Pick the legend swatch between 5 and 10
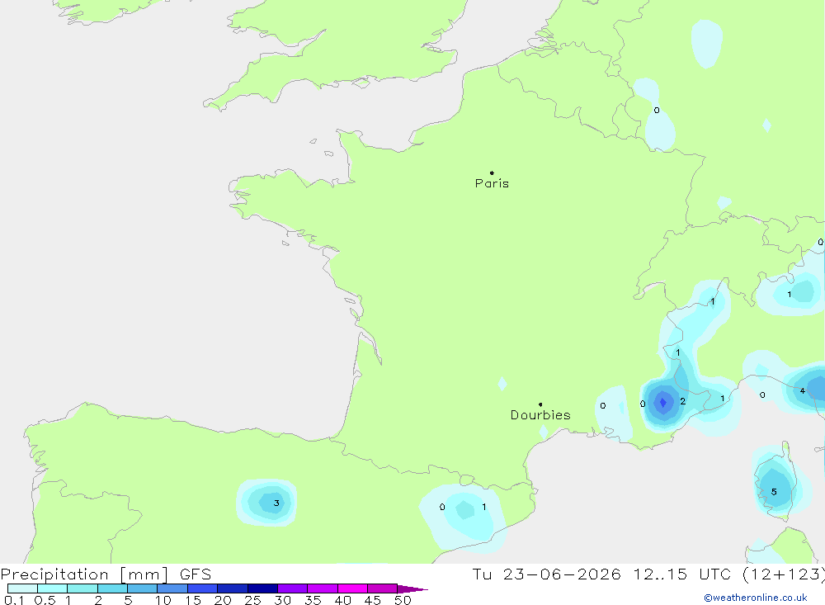This screenshot has width=825, height=605. tap(143, 588)
